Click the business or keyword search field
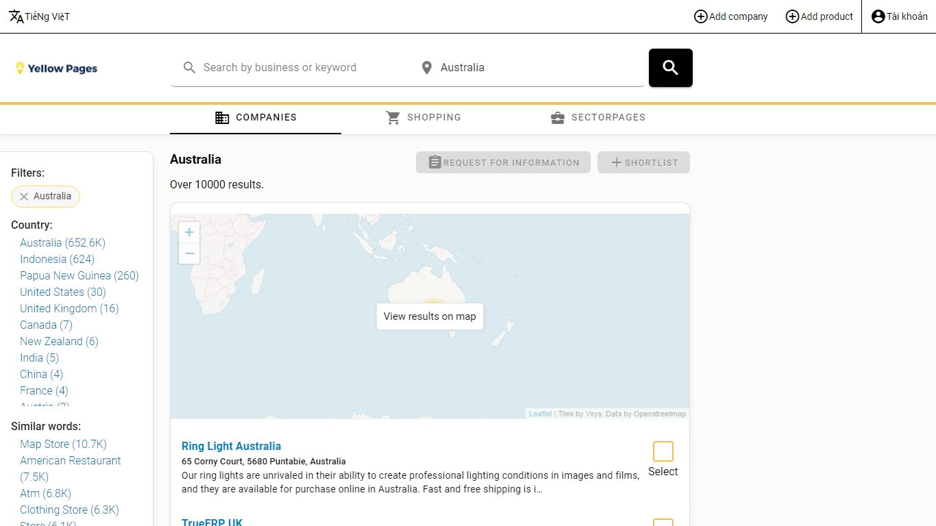The width and height of the screenshot is (936, 526). pos(291,68)
